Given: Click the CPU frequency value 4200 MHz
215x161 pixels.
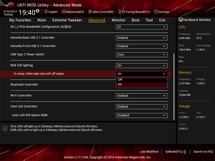Looking at the screenshot, I should tap(185, 38).
